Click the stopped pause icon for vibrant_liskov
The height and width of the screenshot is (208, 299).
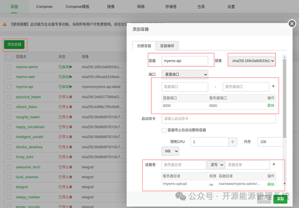point(71,107)
